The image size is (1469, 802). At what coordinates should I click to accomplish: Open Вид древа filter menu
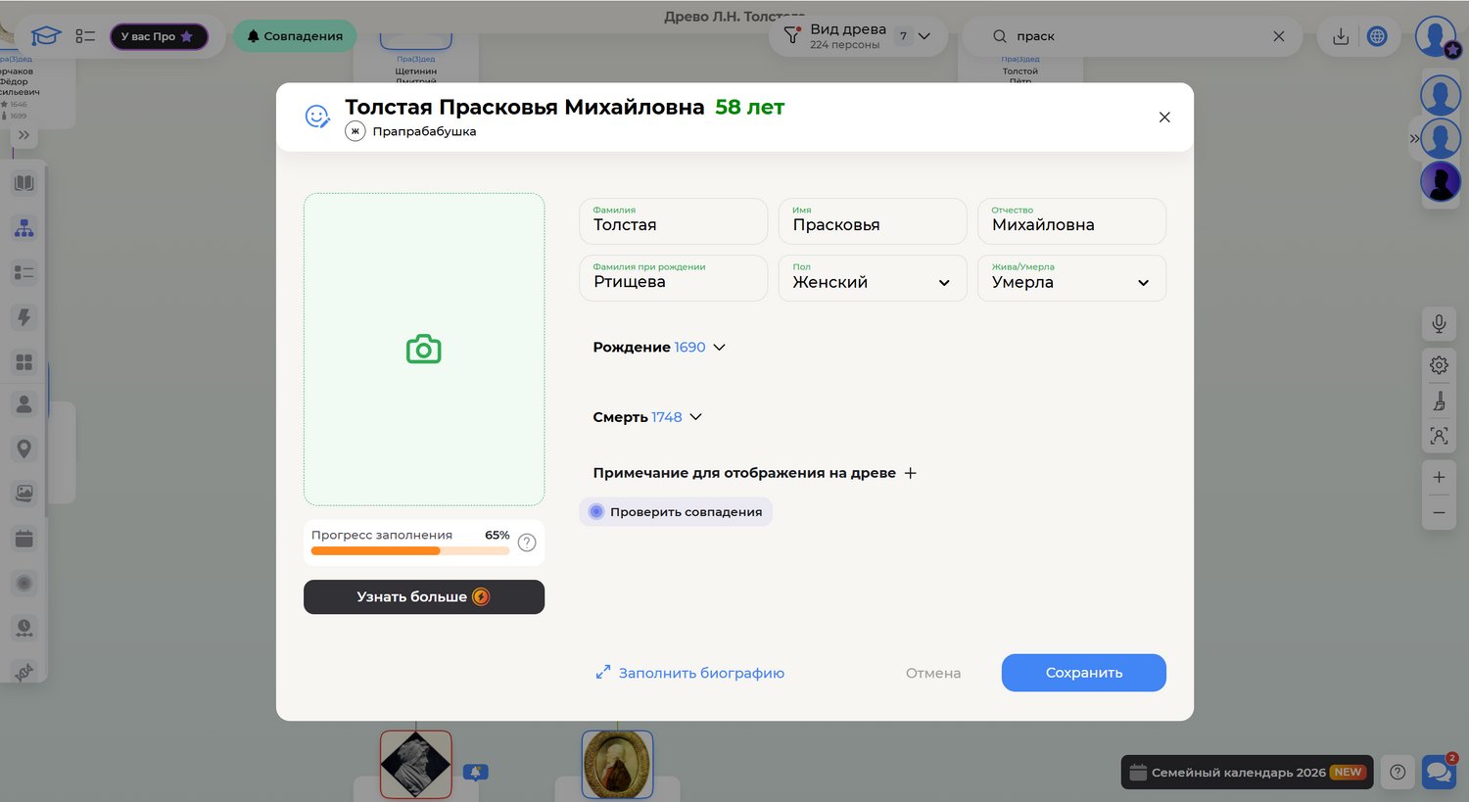(857, 36)
